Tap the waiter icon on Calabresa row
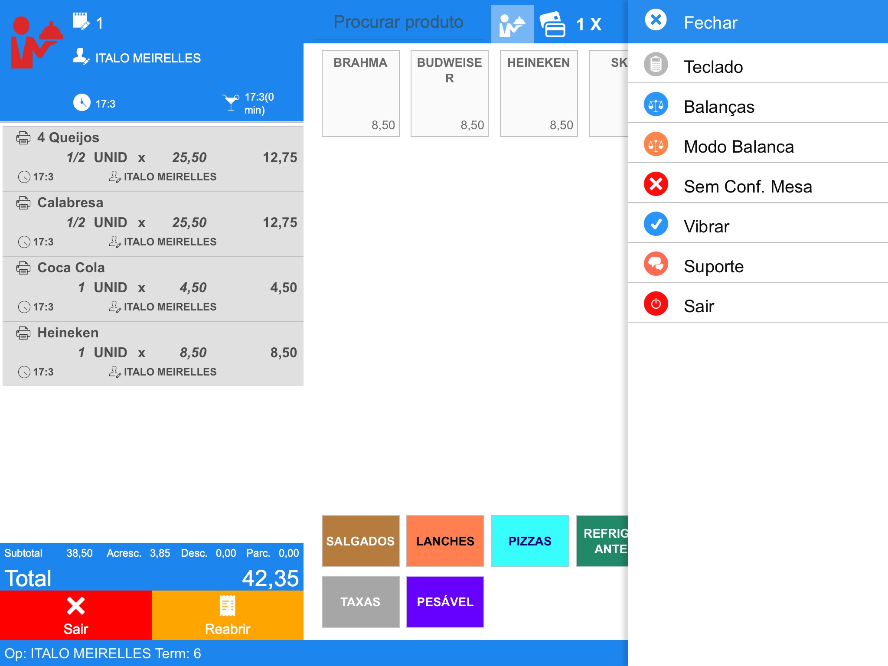The image size is (888, 666). tap(115, 242)
